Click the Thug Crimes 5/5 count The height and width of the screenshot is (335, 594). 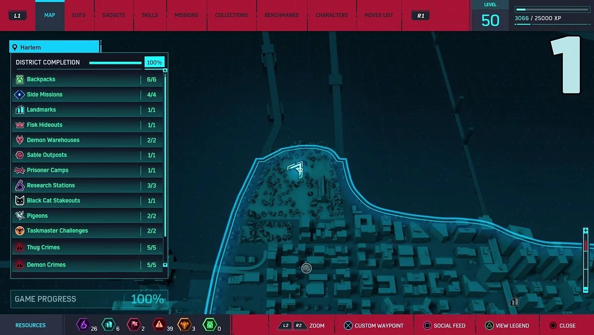tap(151, 247)
